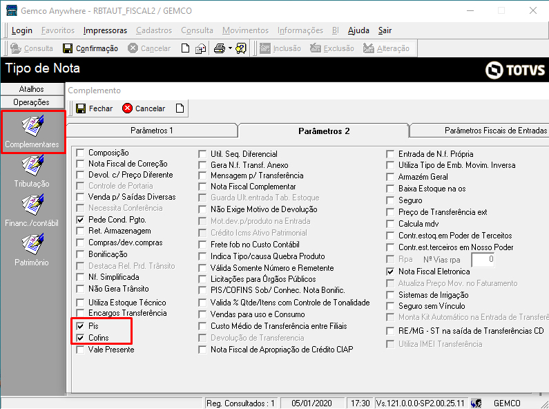Image resolution: width=549 pixels, height=409 pixels.
Task: Click the Exclusão toolbar icon
Action: 316,48
